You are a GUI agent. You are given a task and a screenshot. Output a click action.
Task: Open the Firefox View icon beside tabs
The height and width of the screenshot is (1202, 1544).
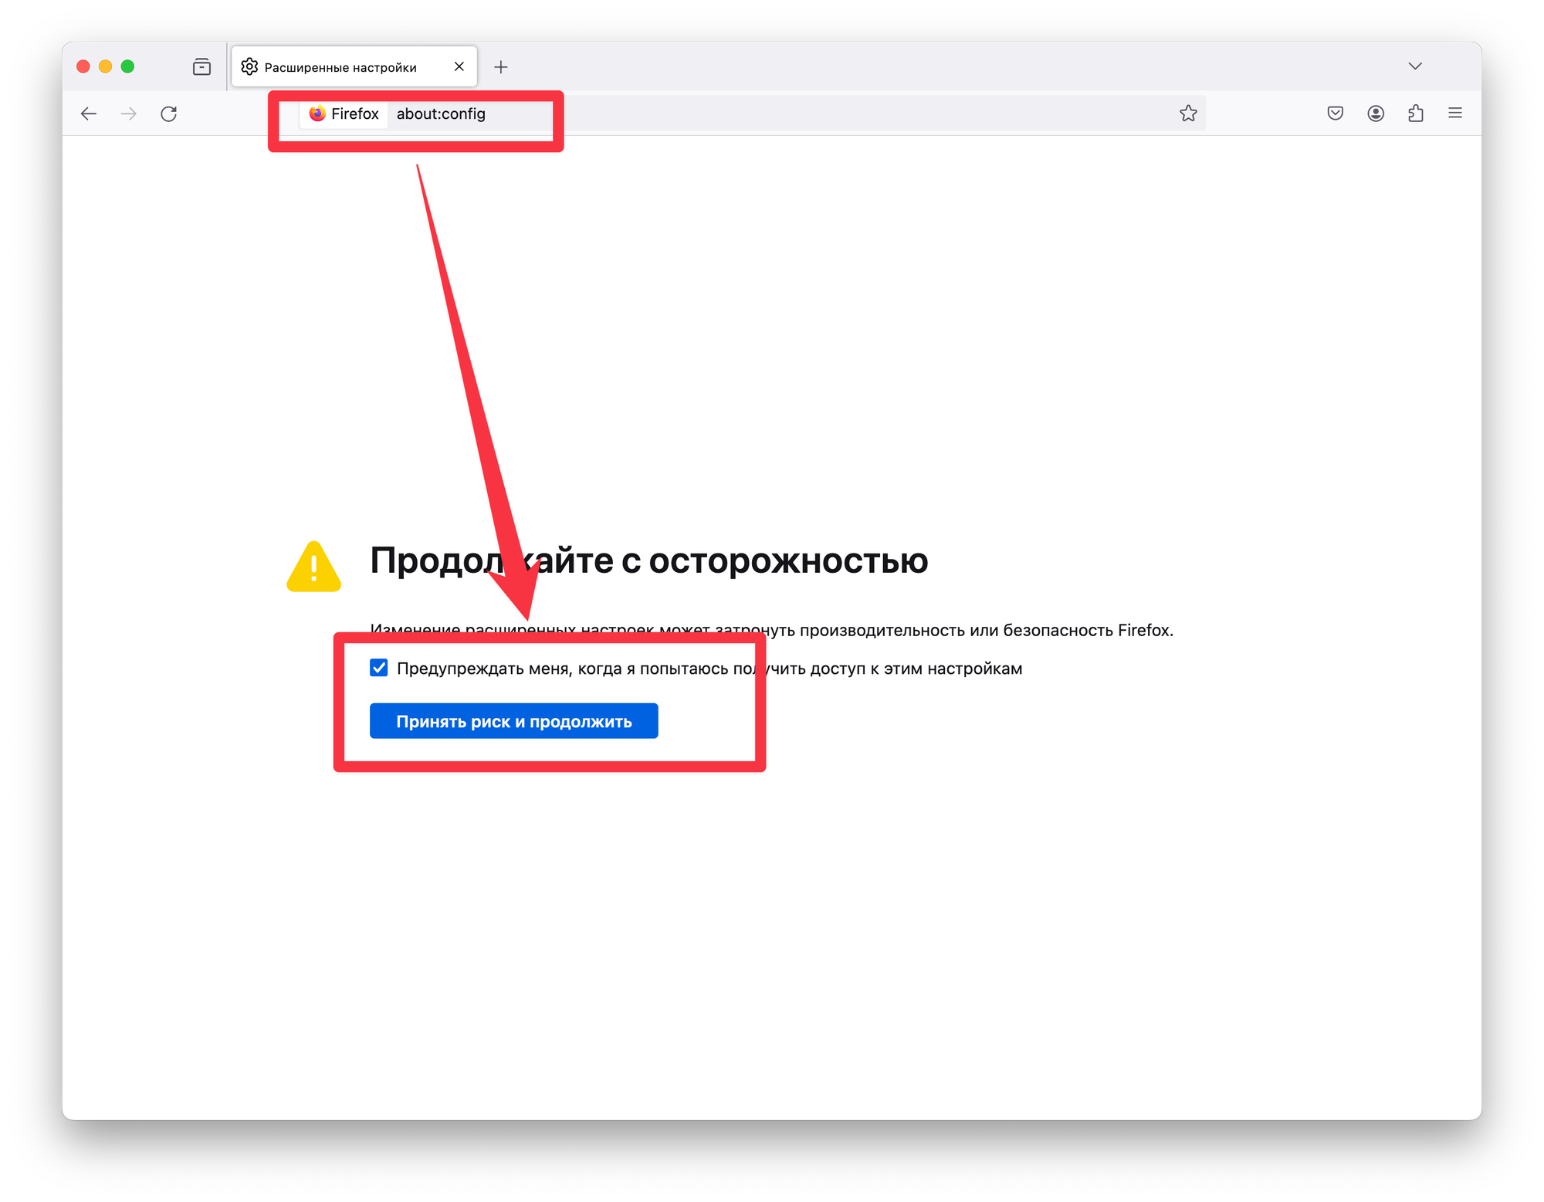201,67
